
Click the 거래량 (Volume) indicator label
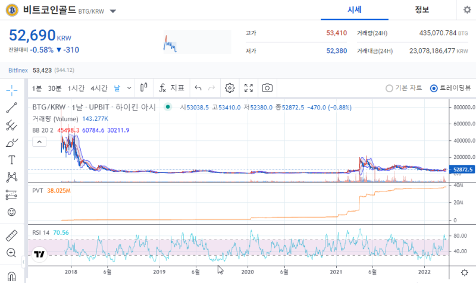[55, 119]
